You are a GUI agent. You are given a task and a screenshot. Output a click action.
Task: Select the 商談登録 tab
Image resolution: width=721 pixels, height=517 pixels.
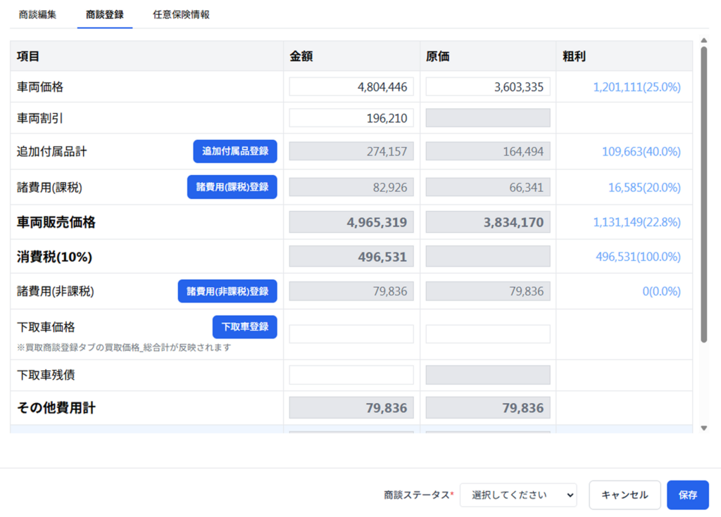[x=105, y=15]
